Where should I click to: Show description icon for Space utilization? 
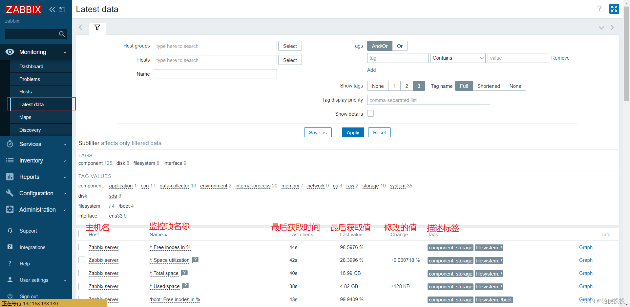[195, 260]
